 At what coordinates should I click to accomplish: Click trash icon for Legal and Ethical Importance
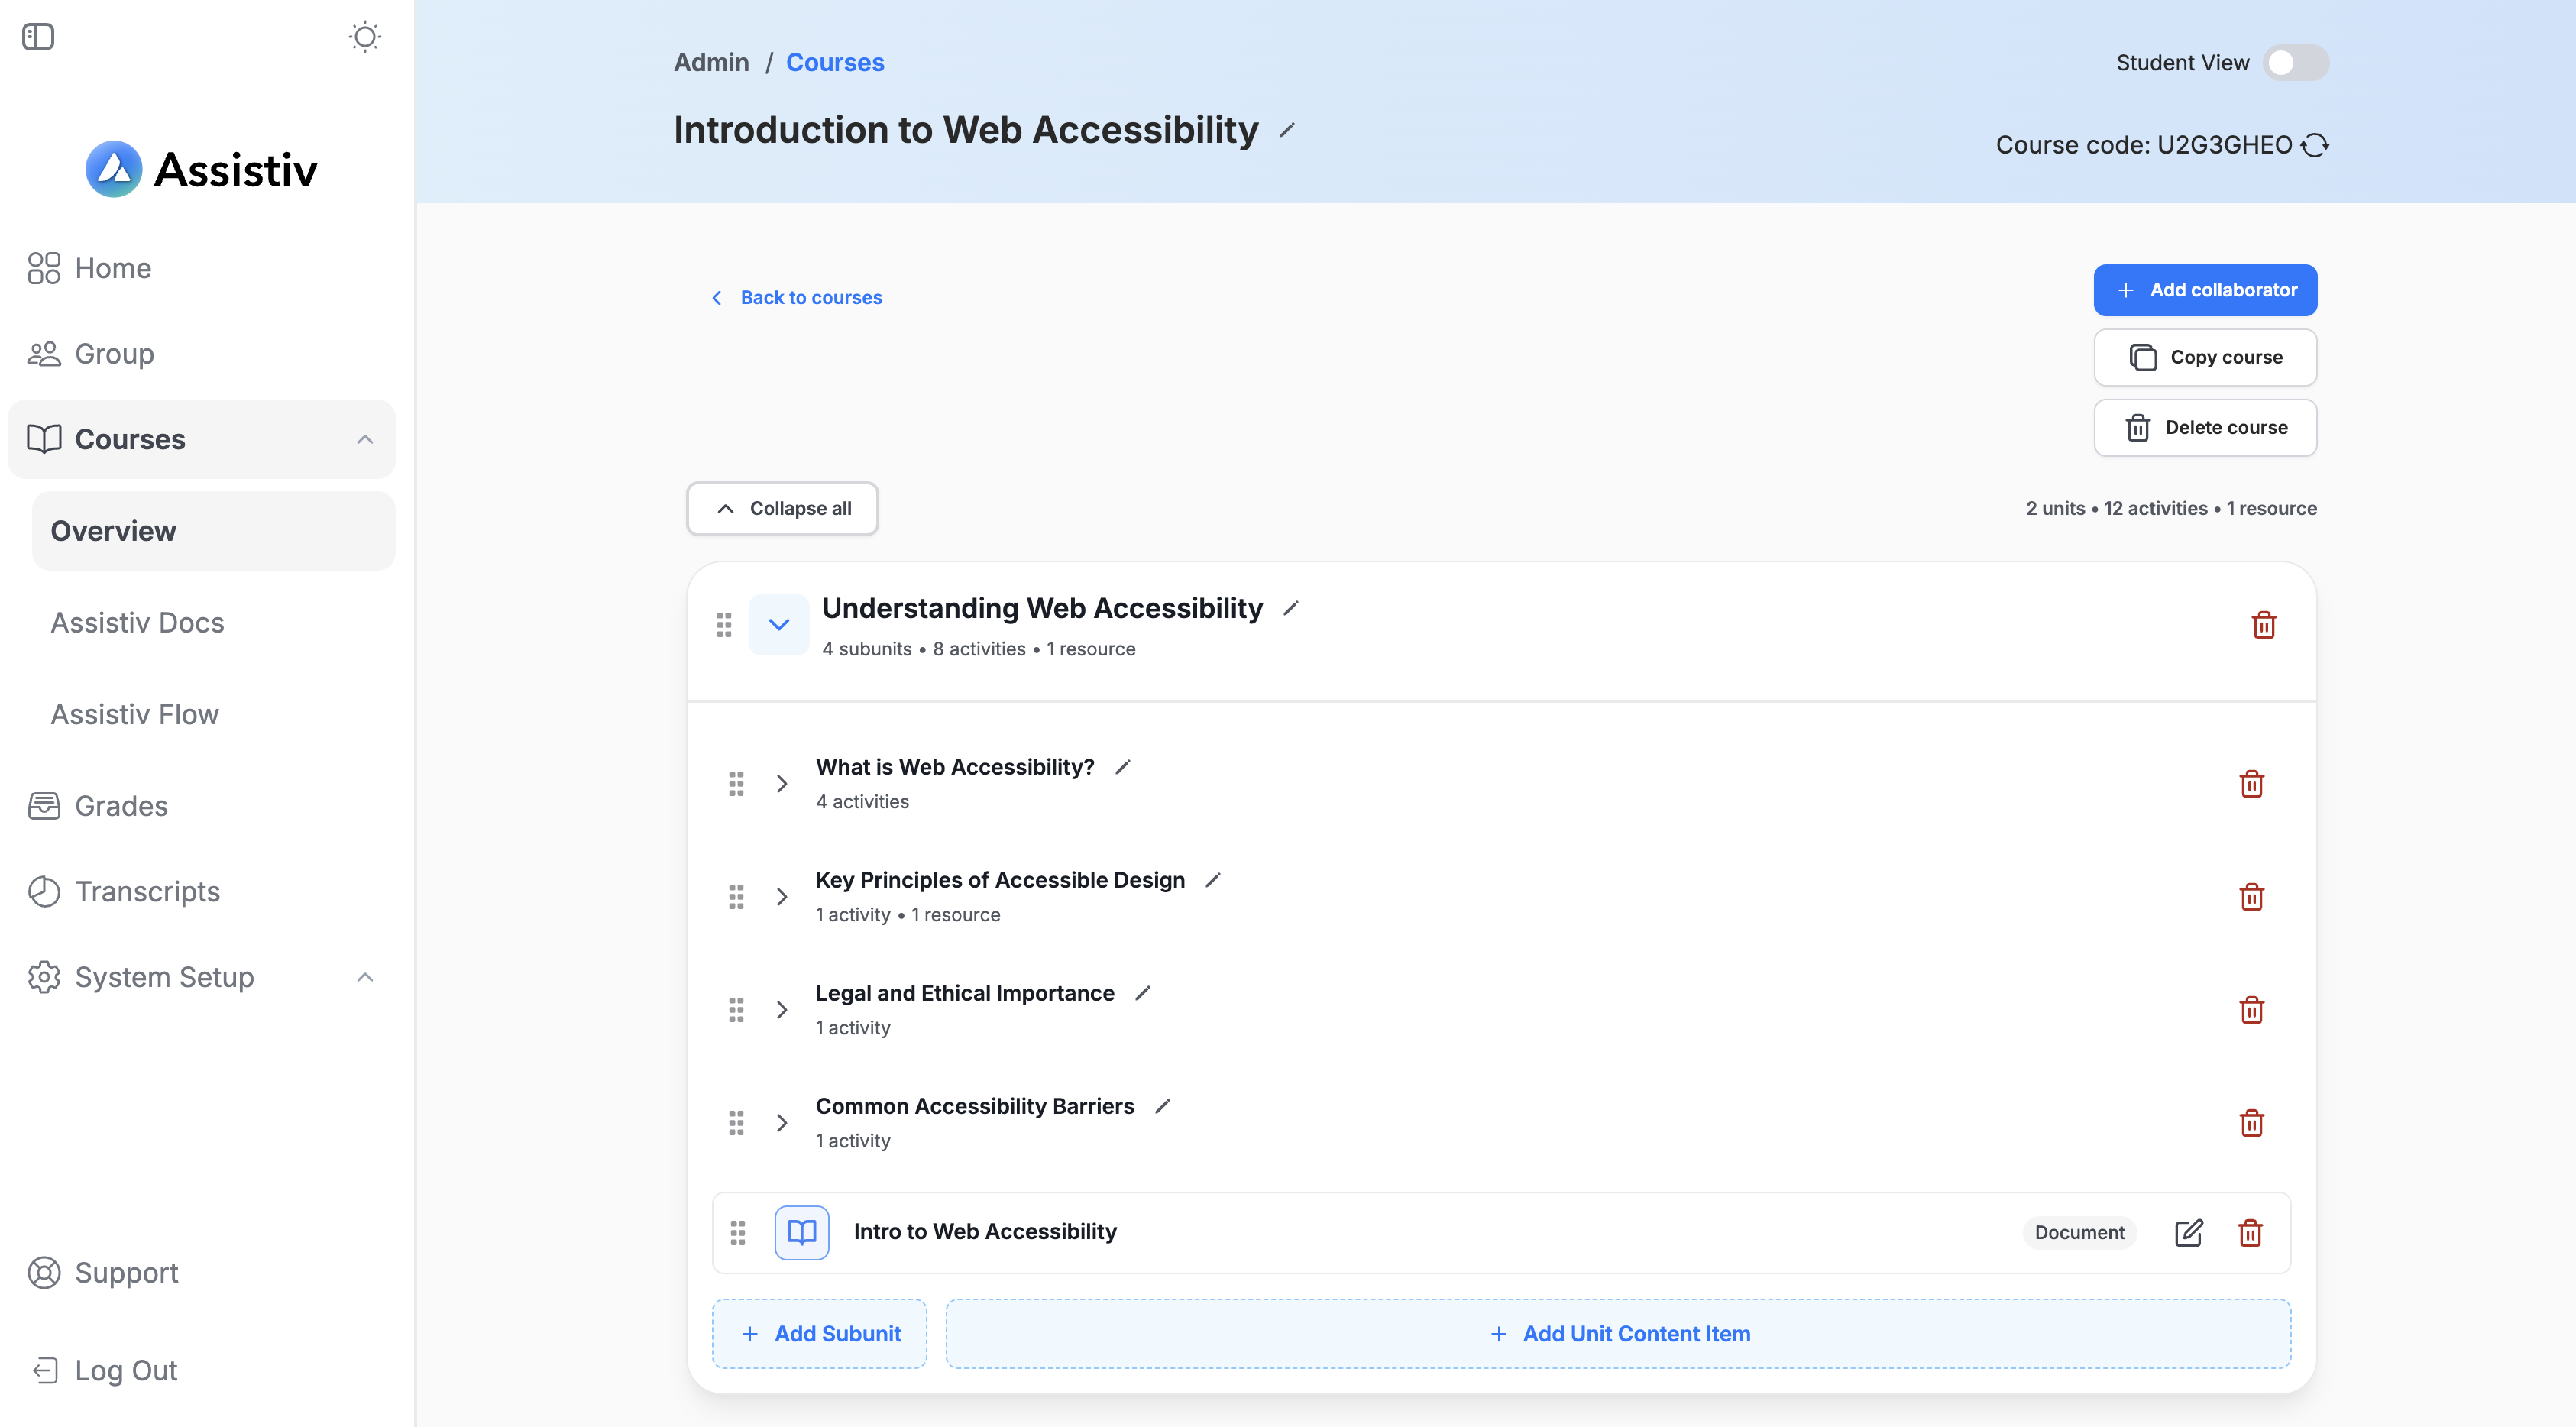tap(2251, 1010)
